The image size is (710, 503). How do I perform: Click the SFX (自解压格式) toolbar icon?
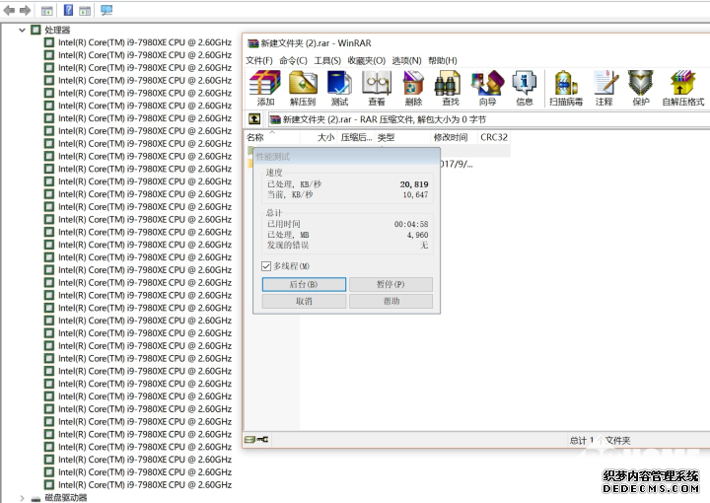[x=682, y=89]
